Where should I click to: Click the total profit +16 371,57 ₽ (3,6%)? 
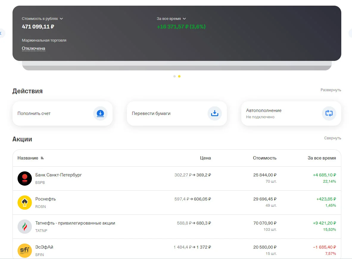[181, 27]
